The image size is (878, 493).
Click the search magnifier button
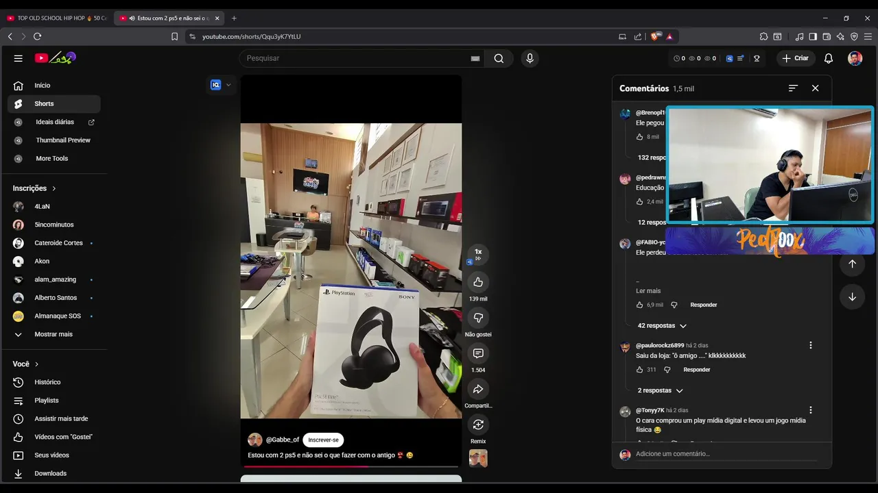tap(499, 58)
